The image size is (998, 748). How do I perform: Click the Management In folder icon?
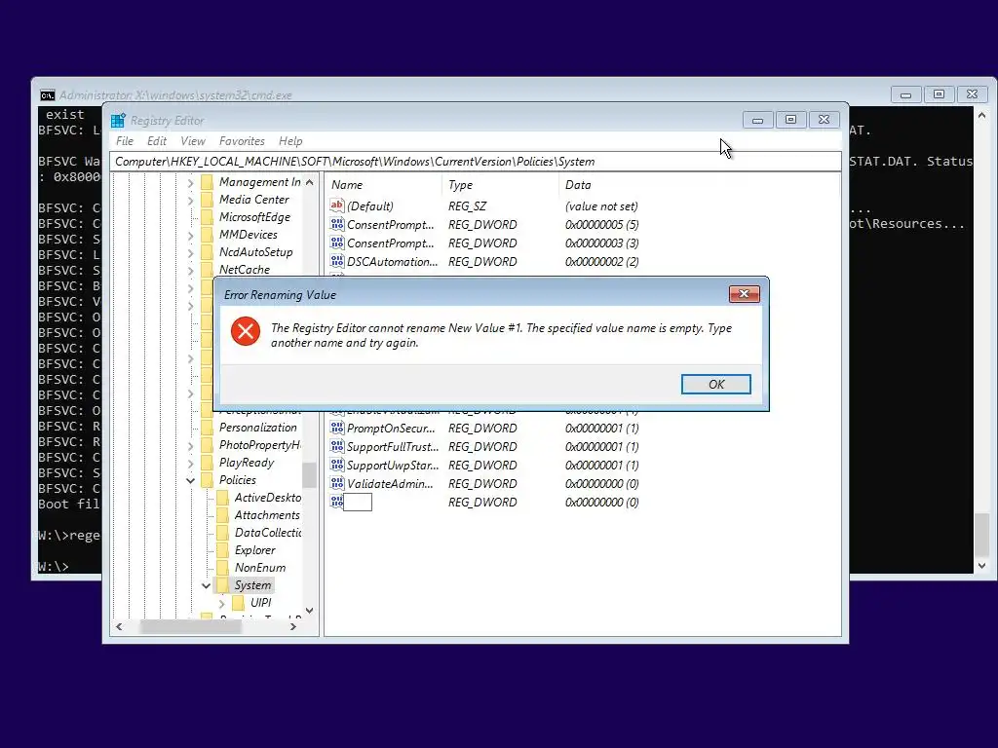pos(207,182)
